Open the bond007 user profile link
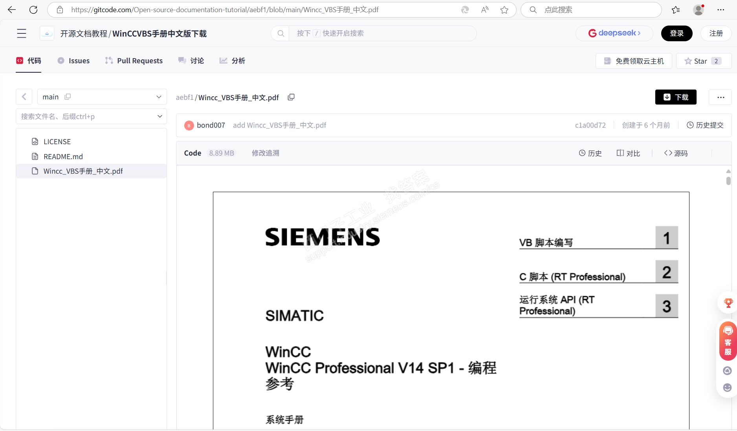The height and width of the screenshot is (431, 737). [211, 125]
